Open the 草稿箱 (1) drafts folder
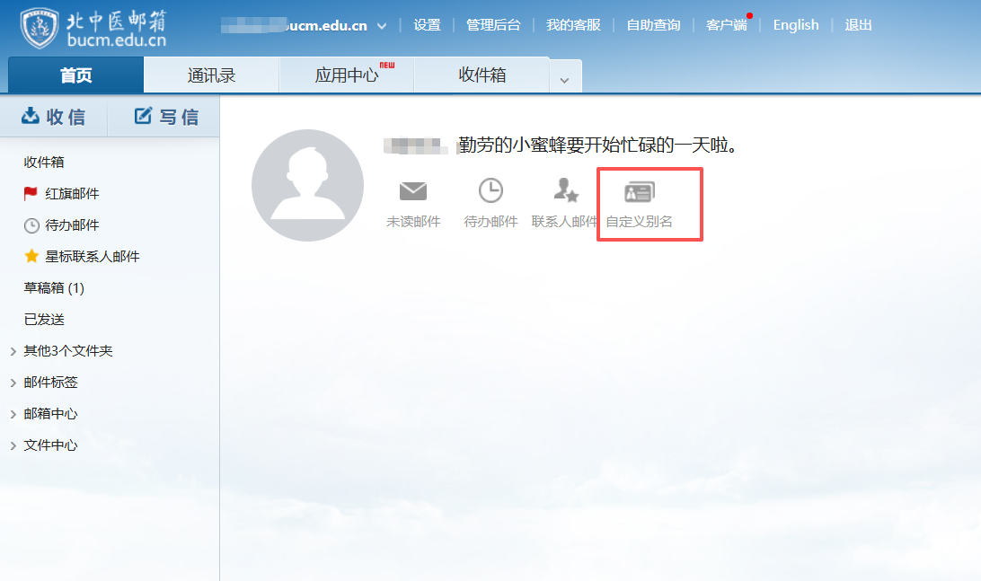 coord(54,288)
